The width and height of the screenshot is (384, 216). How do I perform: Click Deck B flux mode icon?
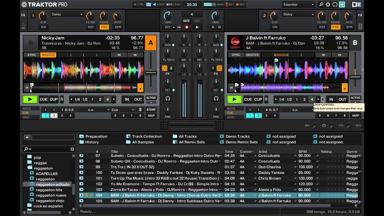[266, 99]
